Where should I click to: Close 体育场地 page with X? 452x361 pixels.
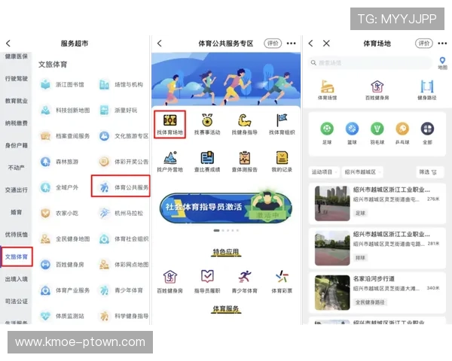[326, 44]
